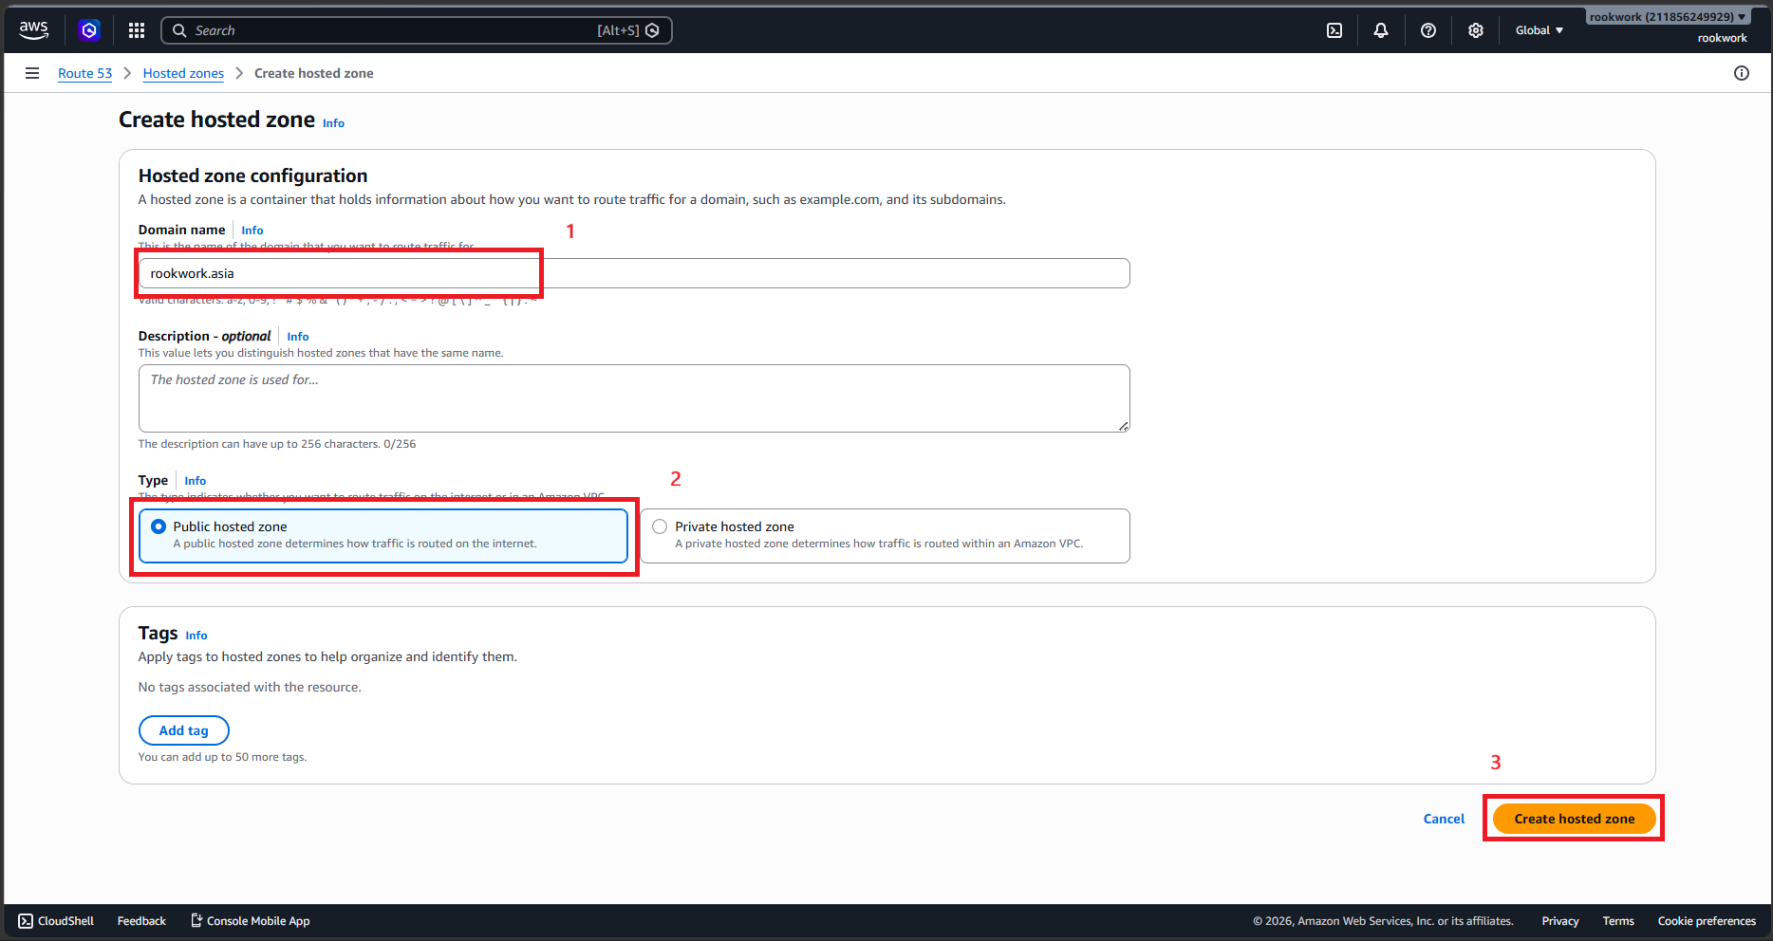Screen dimensions: 1773x941
Task: Select Public hosted zone radio
Action: (159, 526)
